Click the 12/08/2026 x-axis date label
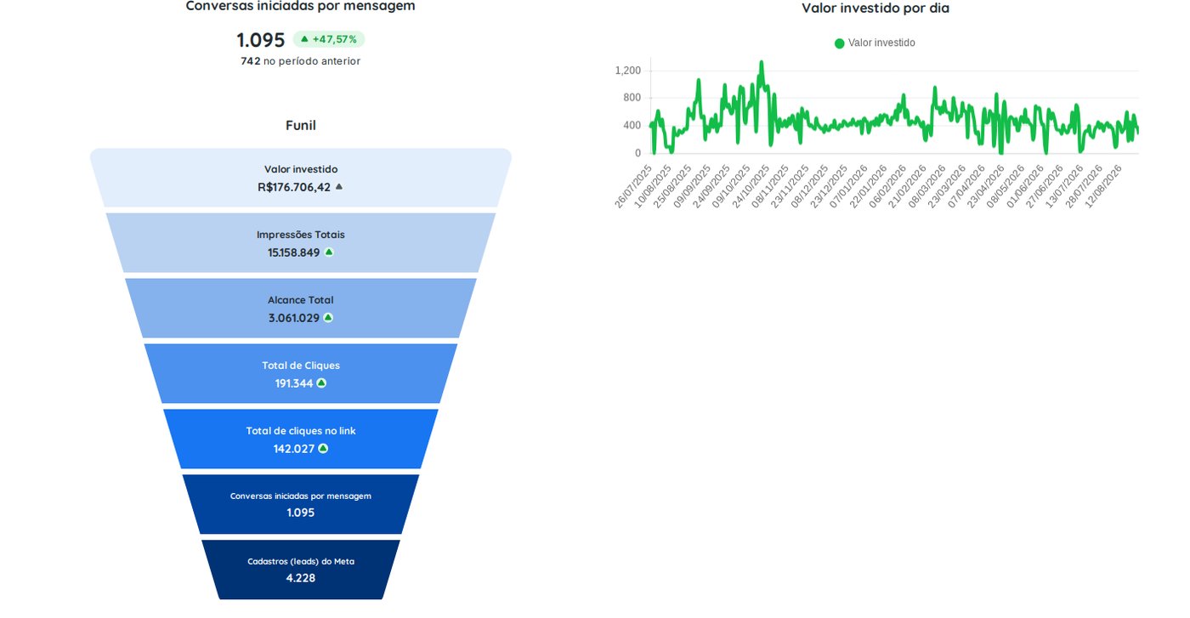The height and width of the screenshot is (618, 1190). tap(1103, 187)
